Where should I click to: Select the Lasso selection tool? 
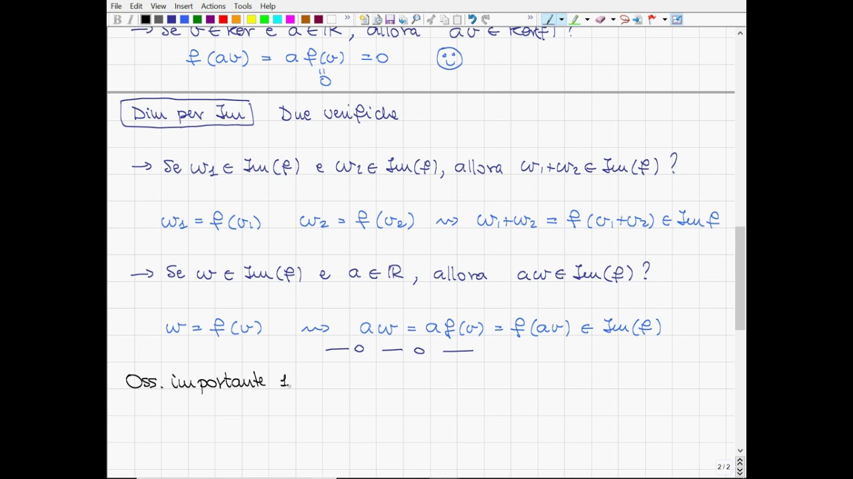tap(624, 19)
